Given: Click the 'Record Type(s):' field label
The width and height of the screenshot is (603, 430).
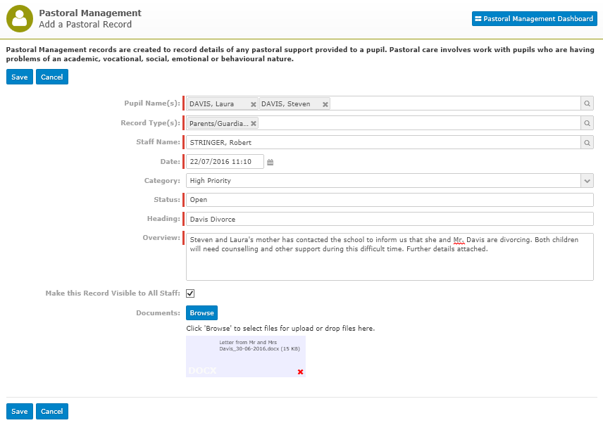Looking at the screenshot, I should coord(150,123).
